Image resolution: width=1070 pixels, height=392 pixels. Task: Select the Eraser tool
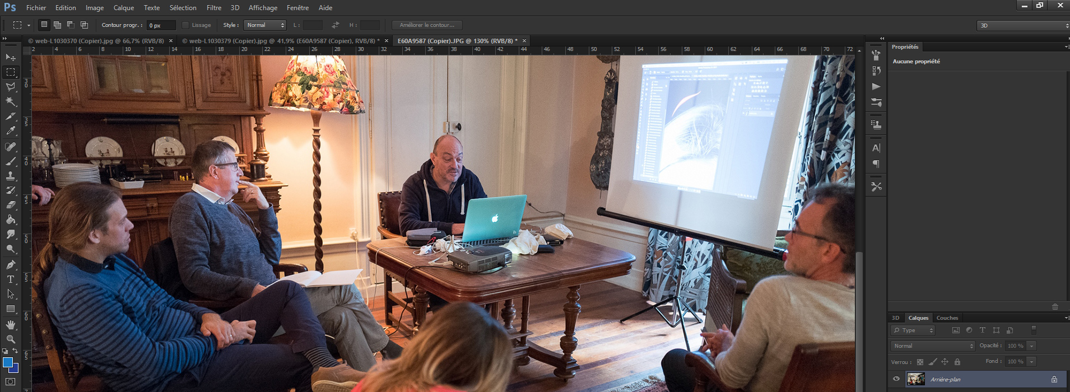(11, 205)
